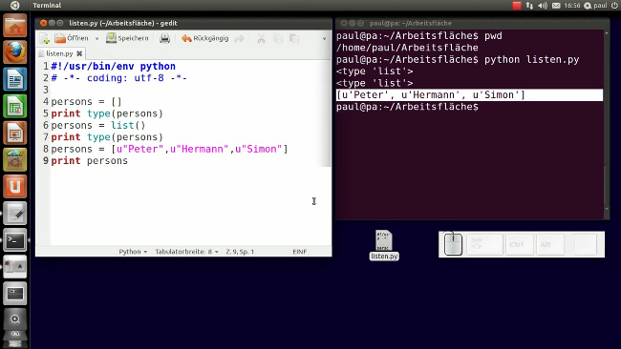621x349 pixels.
Task: Click the redo arrow in gedit toolbar
Action: pyautogui.click(x=239, y=38)
